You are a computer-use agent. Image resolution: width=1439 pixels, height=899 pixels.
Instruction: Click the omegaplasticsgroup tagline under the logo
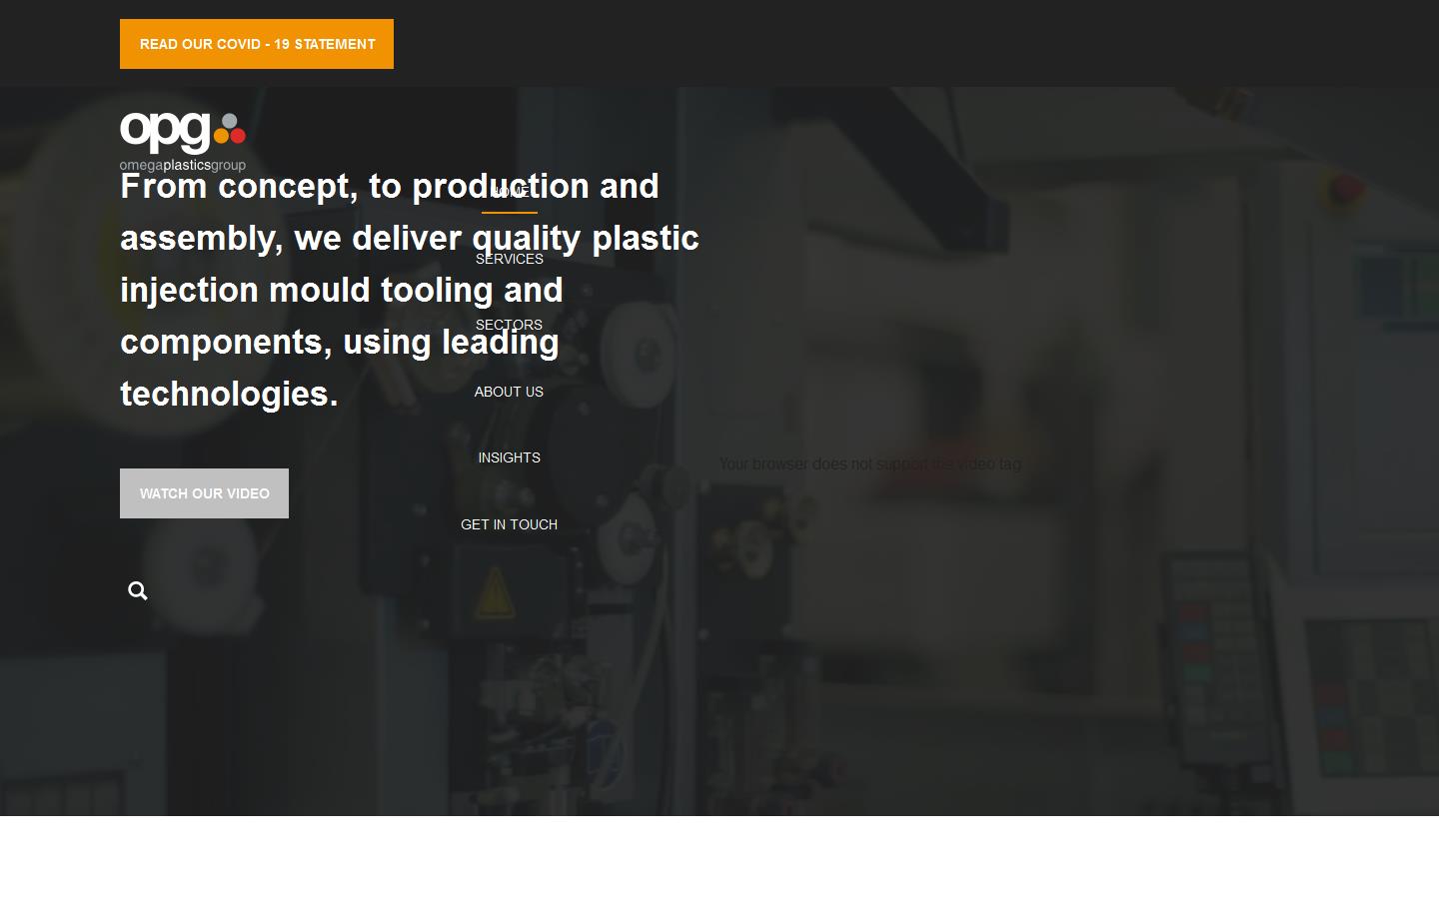click(182, 166)
